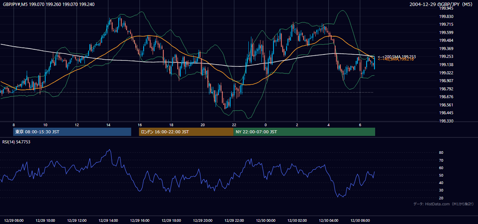The width and height of the screenshot is (478, 224).
Task: Click price axis label 199.830
Action: click(447, 16)
